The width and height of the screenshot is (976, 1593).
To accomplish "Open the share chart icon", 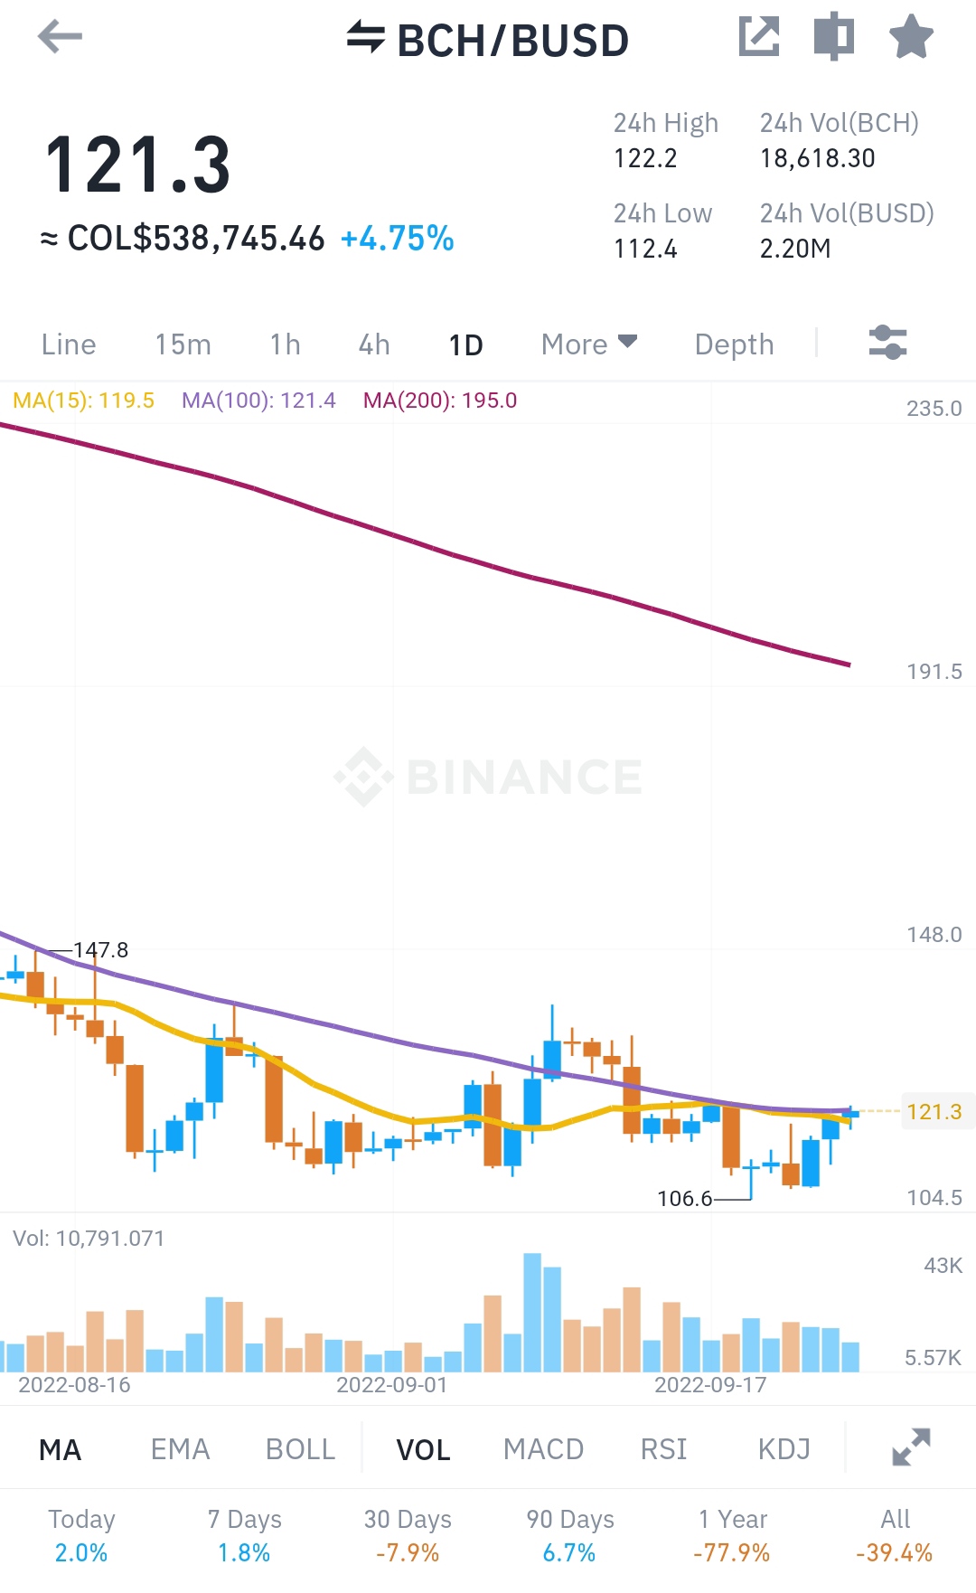I will 759,37.
